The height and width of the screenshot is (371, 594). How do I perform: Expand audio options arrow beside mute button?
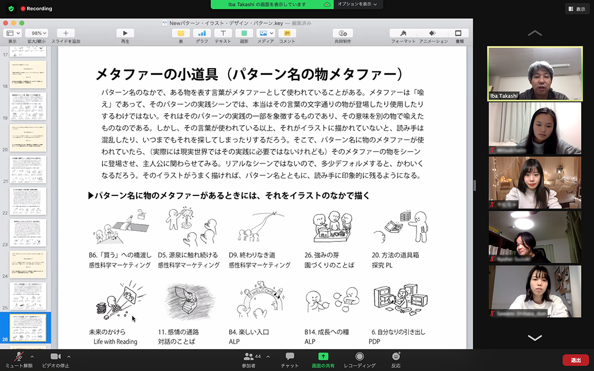pos(32,356)
